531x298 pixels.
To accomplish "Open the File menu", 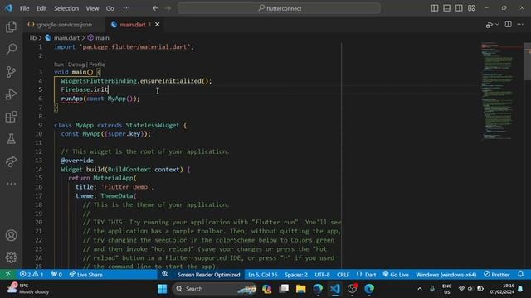I will pos(24,8).
